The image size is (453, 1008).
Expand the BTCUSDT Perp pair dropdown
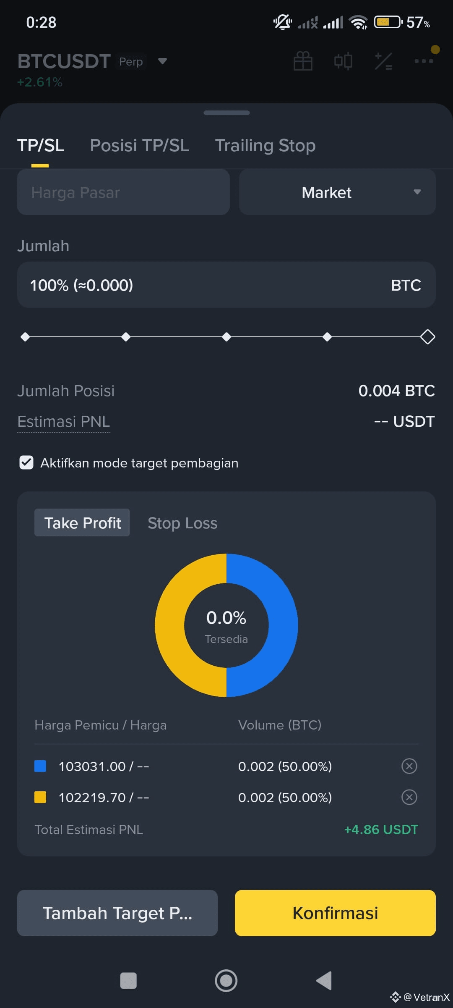pos(162,61)
